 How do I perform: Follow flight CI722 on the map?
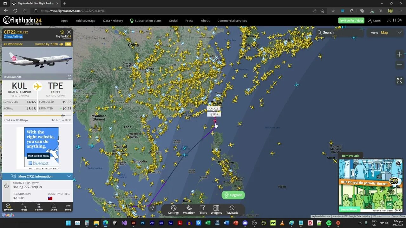point(39,207)
